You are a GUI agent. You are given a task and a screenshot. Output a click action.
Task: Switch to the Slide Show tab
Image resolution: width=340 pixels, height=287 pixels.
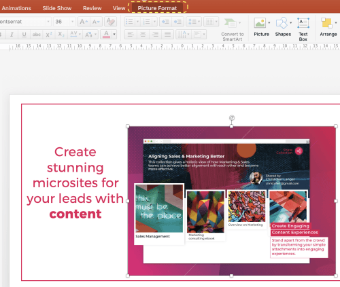(57, 8)
